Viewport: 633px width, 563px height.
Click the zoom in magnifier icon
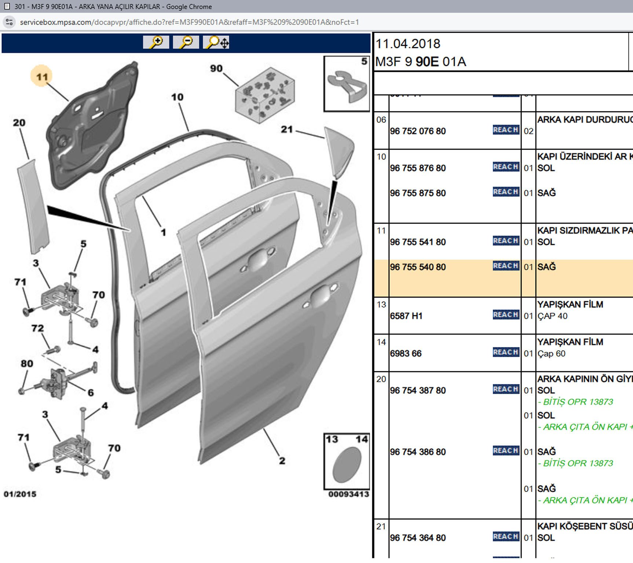click(x=156, y=42)
